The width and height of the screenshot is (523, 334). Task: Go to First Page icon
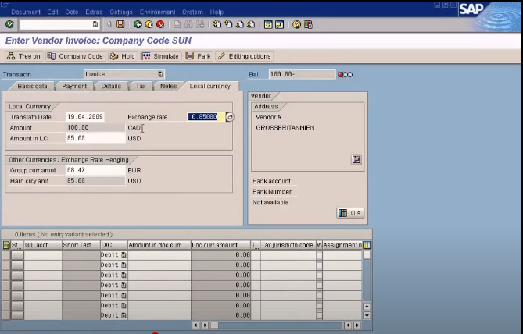click(217, 24)
